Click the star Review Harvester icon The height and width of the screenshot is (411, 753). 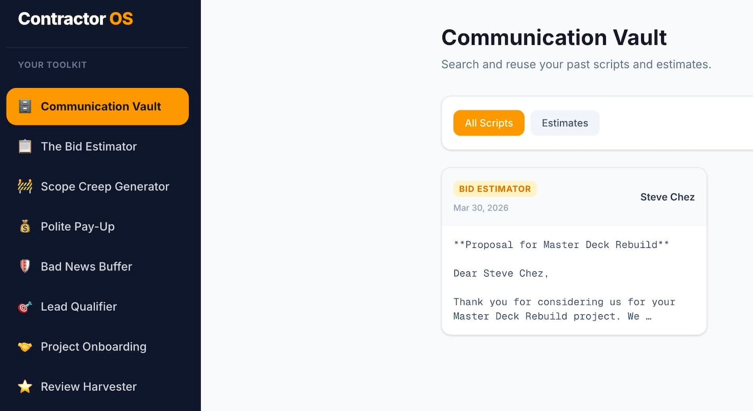tap(25, 387)
